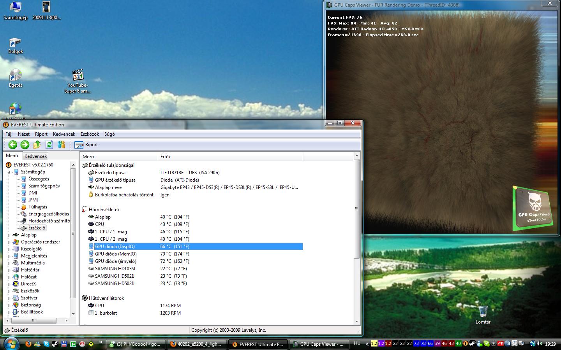Viewport: 561px width, 350px height.
Task: Expand the Multimédia tree node
Action: (9, 263)
